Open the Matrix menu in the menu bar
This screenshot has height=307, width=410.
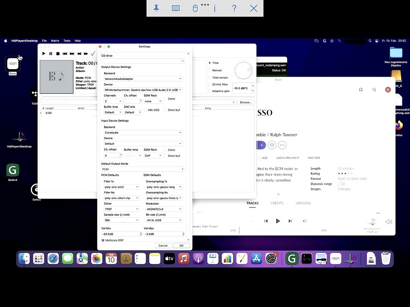coord(55,40)
